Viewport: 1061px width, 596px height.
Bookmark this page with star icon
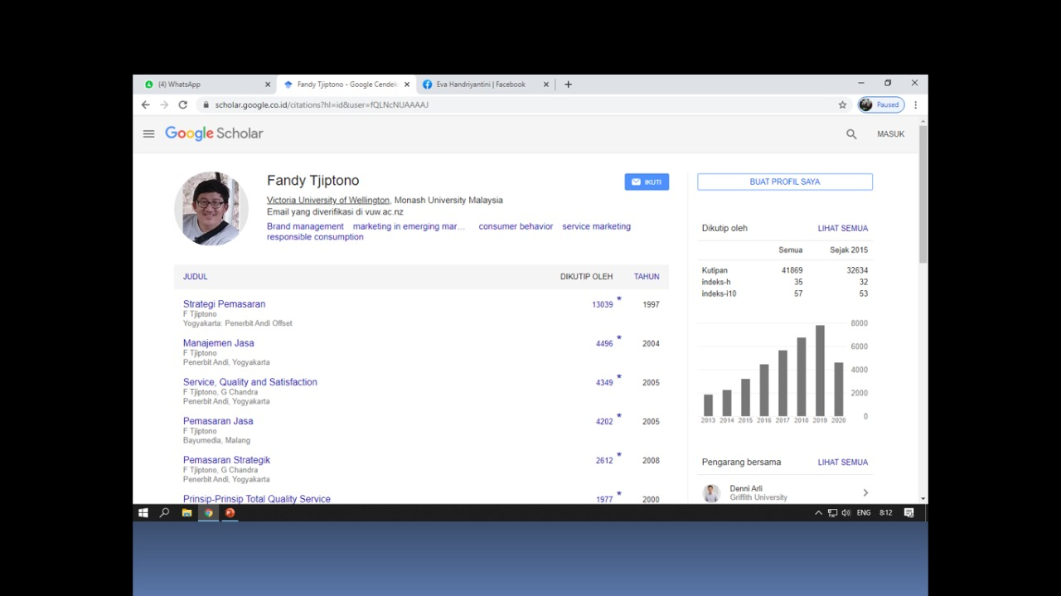842,105
